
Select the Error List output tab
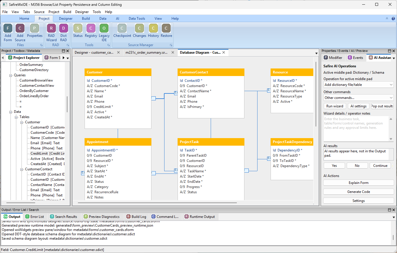[x=34, y=217]
